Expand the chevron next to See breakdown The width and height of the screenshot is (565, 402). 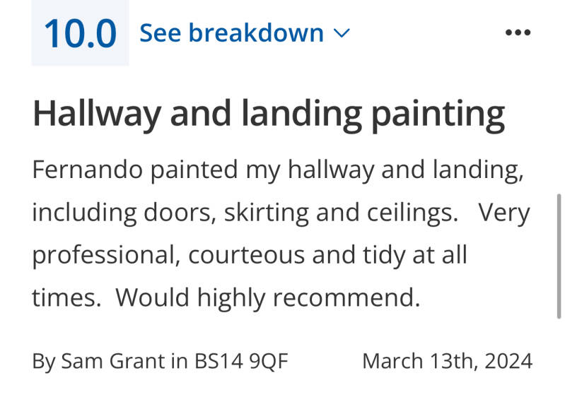point(341,33)
